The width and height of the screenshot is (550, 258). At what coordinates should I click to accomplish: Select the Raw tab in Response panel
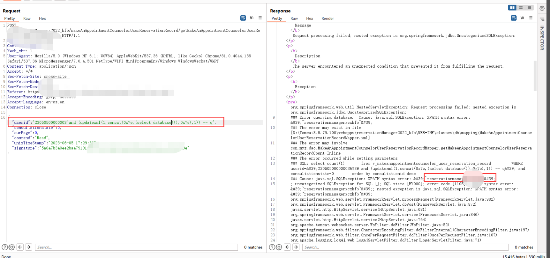click(294, 18)
